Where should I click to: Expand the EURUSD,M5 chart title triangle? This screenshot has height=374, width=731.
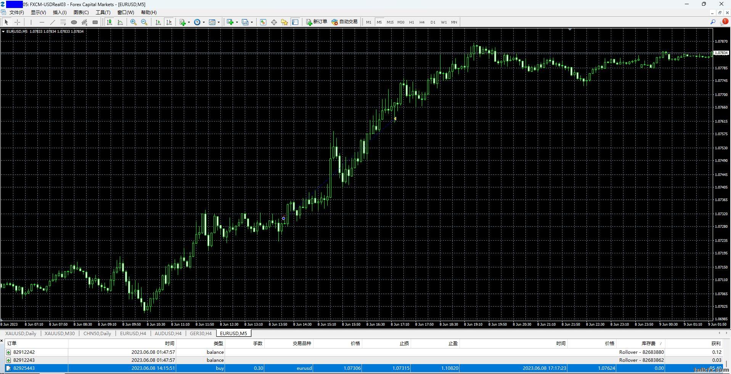pos(3,32)
